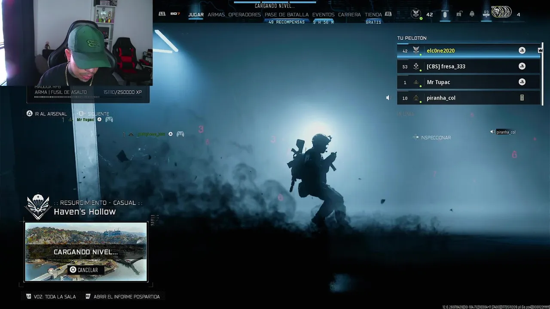This screenshot has width=550, height=309.
Task: Open the EVENTOS tab
Action: (323, 15)
